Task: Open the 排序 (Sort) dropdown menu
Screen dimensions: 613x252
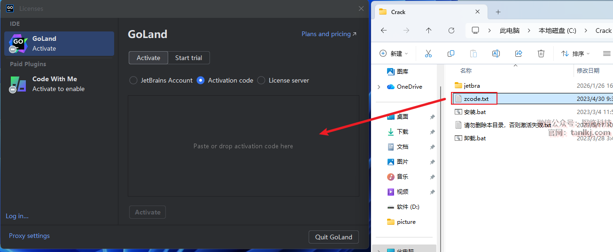Action: click(575, 53)
